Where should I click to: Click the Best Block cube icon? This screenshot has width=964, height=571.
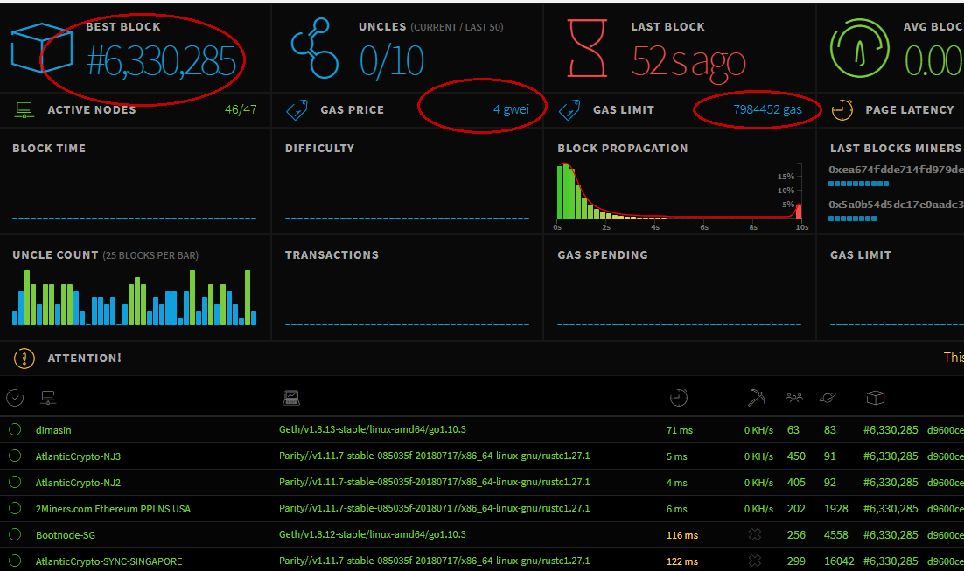point(42,48)
